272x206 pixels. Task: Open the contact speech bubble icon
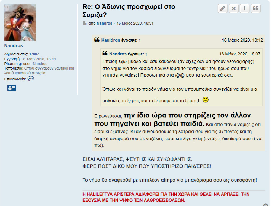click(31, 79)
